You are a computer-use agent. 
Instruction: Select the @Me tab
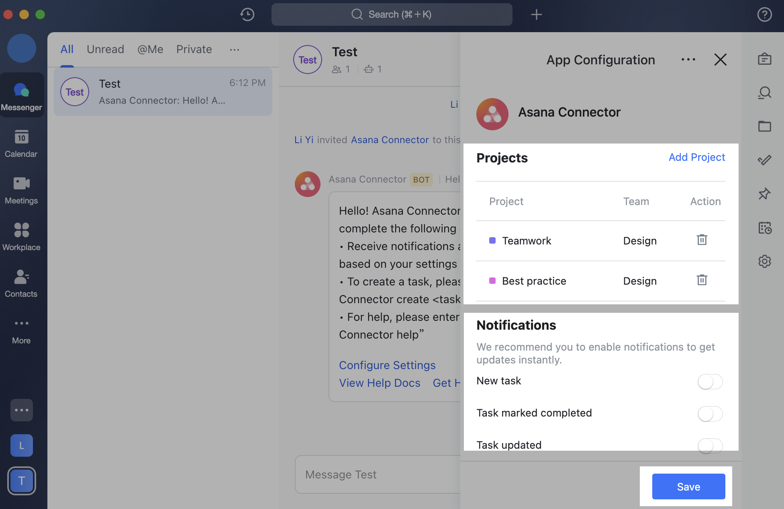150,49
